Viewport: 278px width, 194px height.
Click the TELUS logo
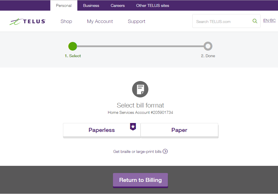point(27,21)
